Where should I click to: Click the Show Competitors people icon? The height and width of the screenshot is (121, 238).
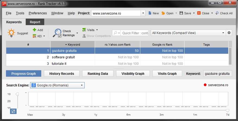click(84, 36)
